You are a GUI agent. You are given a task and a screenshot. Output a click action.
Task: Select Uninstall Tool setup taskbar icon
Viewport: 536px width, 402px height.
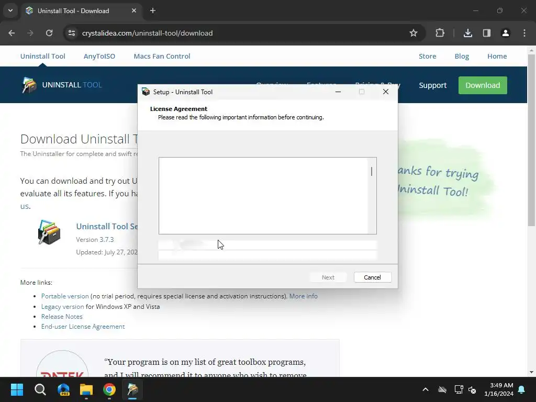132,389
